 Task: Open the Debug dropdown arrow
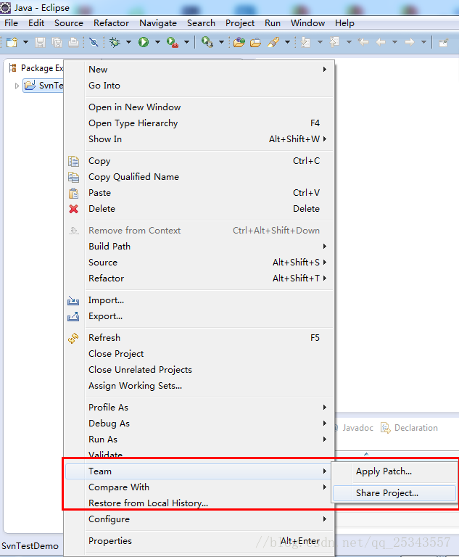128,42
